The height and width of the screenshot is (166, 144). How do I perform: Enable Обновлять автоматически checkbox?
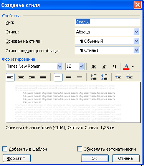79,149
